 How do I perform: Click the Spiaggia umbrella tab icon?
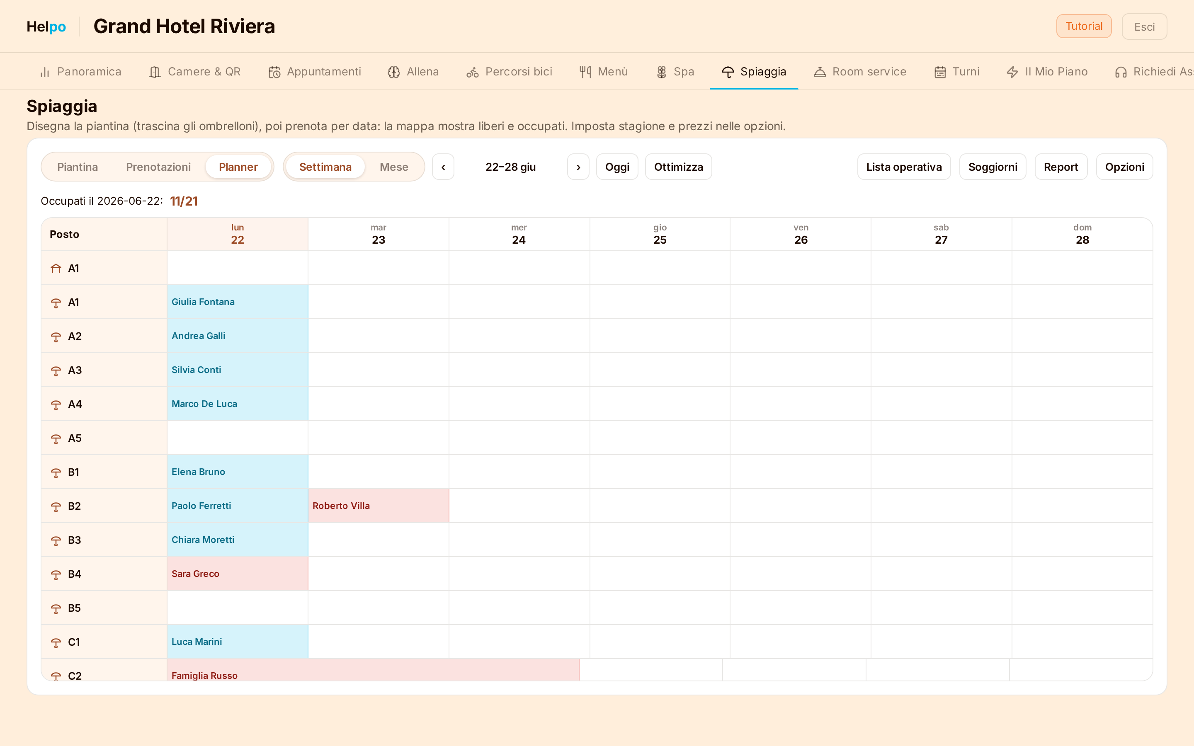point(728,72)
